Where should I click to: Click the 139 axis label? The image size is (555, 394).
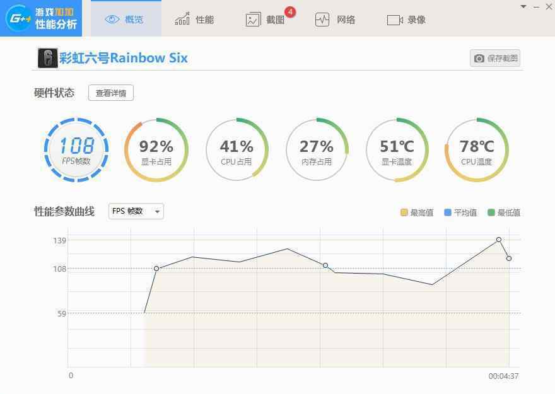59,241
